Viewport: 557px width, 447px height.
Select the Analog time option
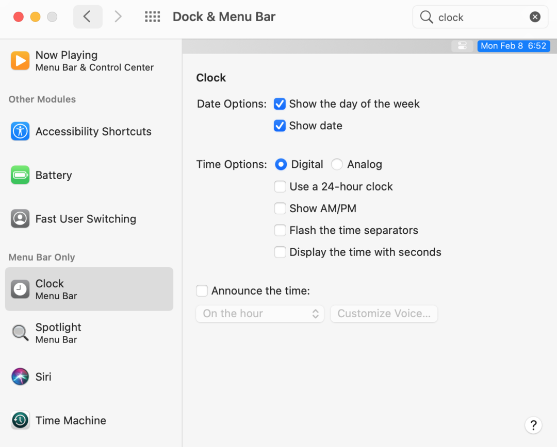337,164
